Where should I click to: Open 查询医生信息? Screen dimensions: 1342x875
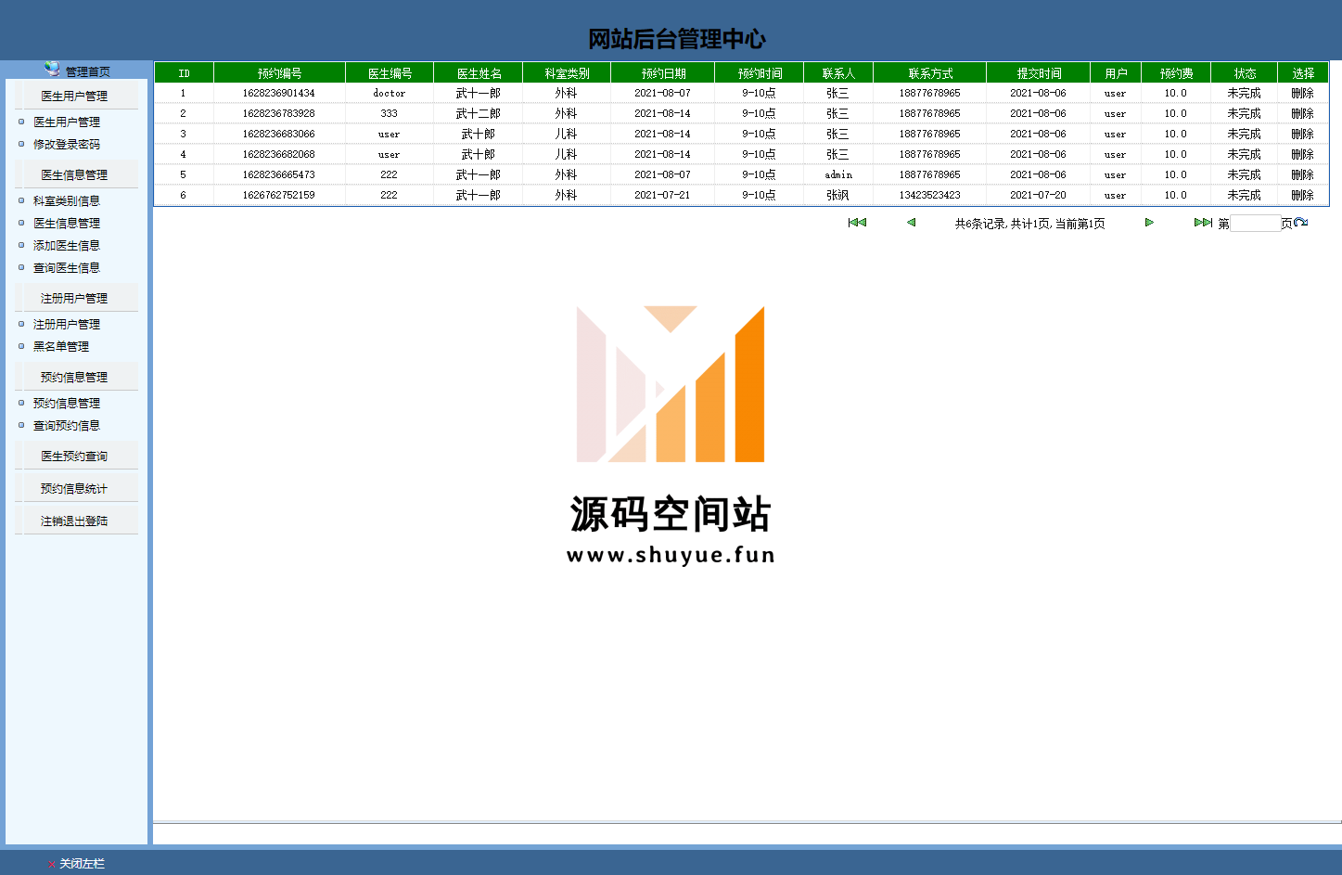point(67,267)
